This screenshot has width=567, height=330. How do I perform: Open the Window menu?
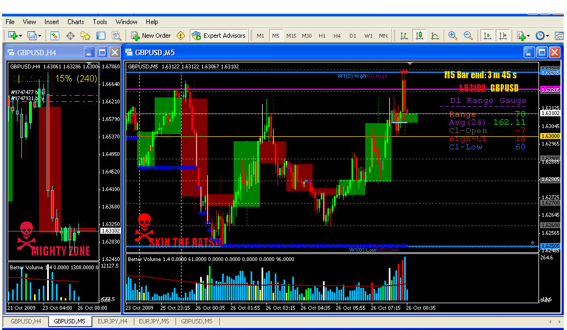(127, 22)
